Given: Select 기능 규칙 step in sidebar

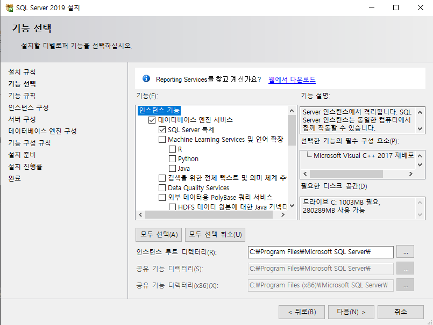Looking at the screenshot, I should coord(22,96).
